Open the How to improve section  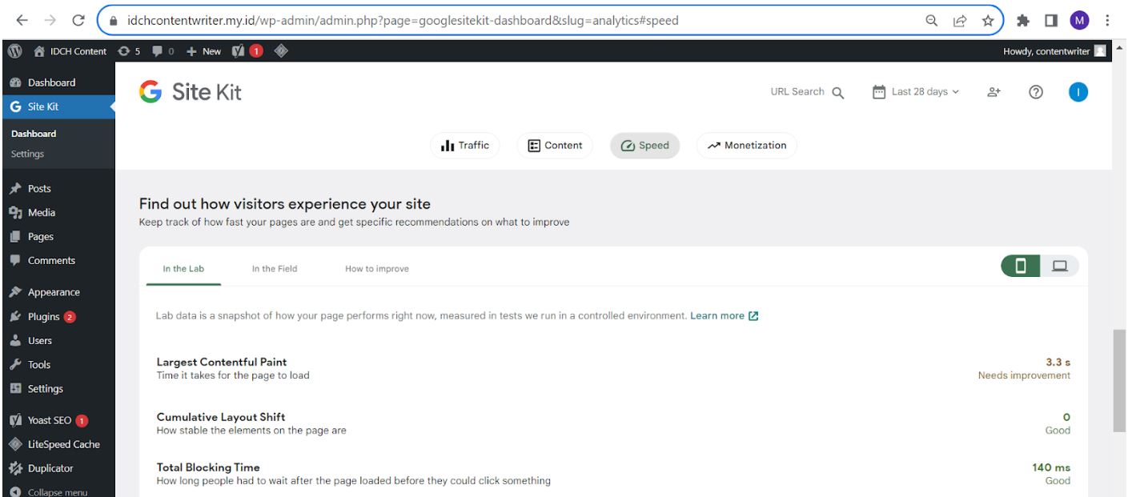pos(379,268)
